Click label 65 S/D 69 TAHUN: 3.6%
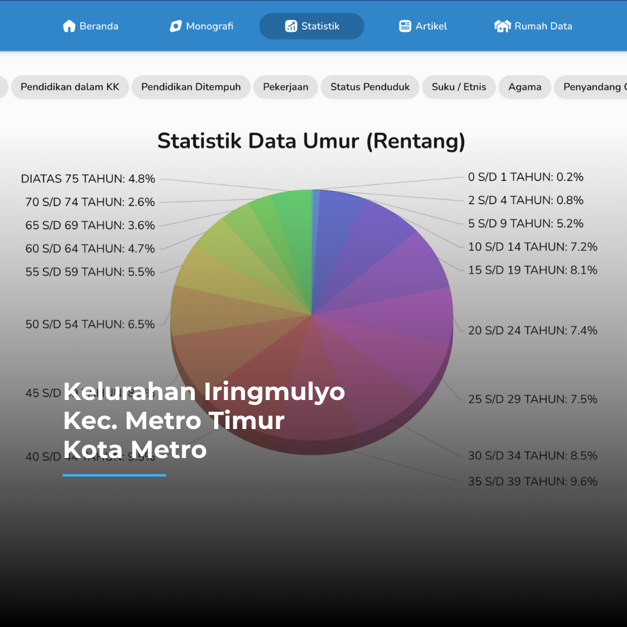This screenshot has width=627, height=627. (x=90, y=225)
